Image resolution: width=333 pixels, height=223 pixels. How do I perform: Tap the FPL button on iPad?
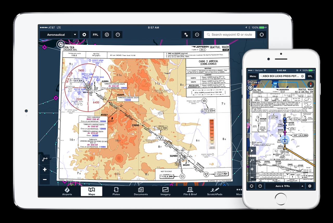[95, 35]
